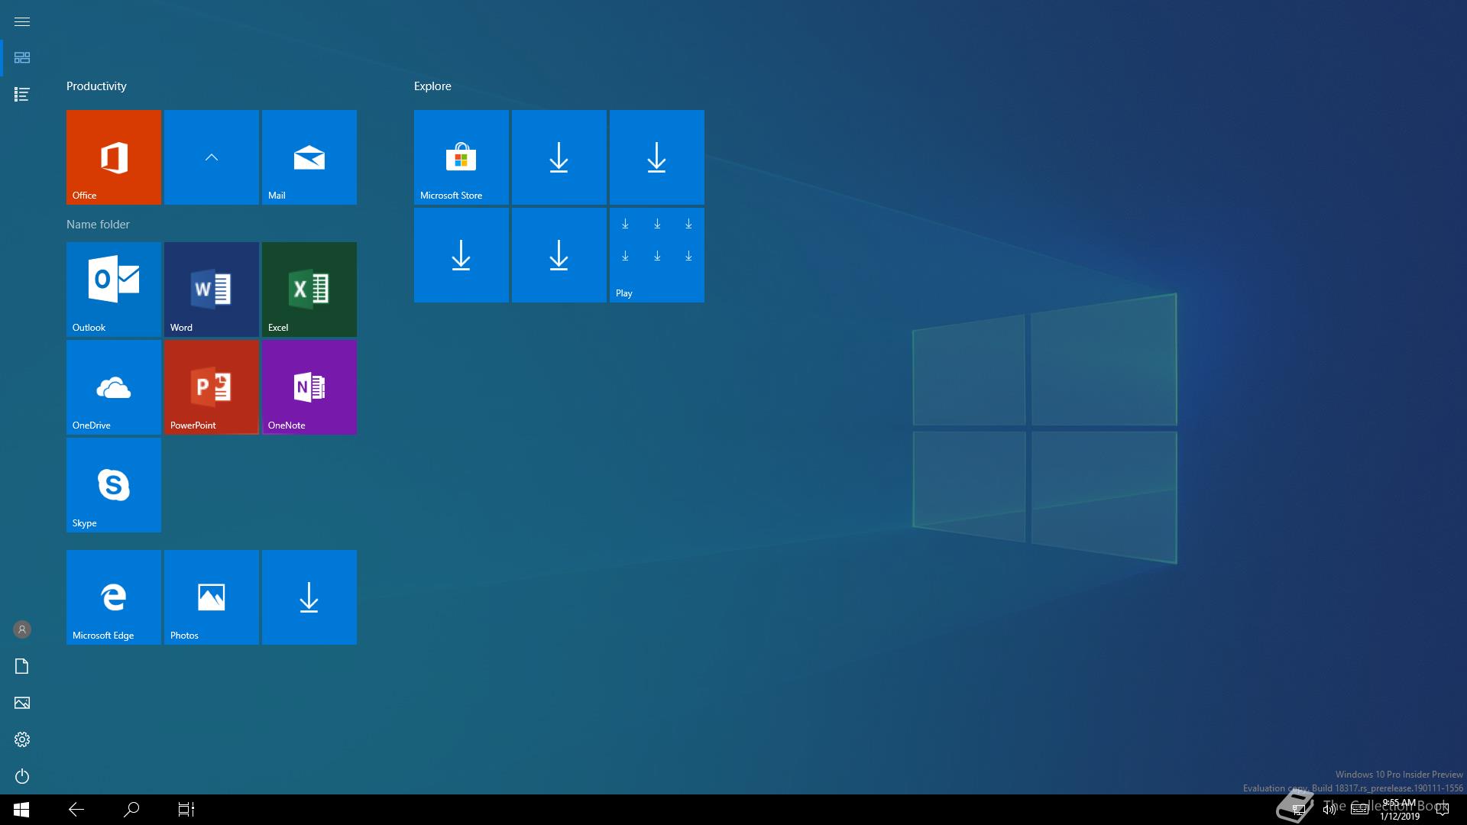
Task: Launch Outlook from the folder
Action: pyautogui.click(x=114, y=290)
